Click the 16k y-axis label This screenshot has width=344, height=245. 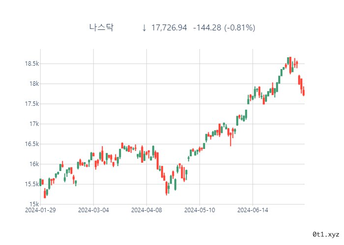[34, 164]
